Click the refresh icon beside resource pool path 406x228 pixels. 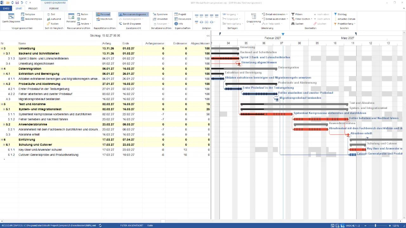pos(100,225)
